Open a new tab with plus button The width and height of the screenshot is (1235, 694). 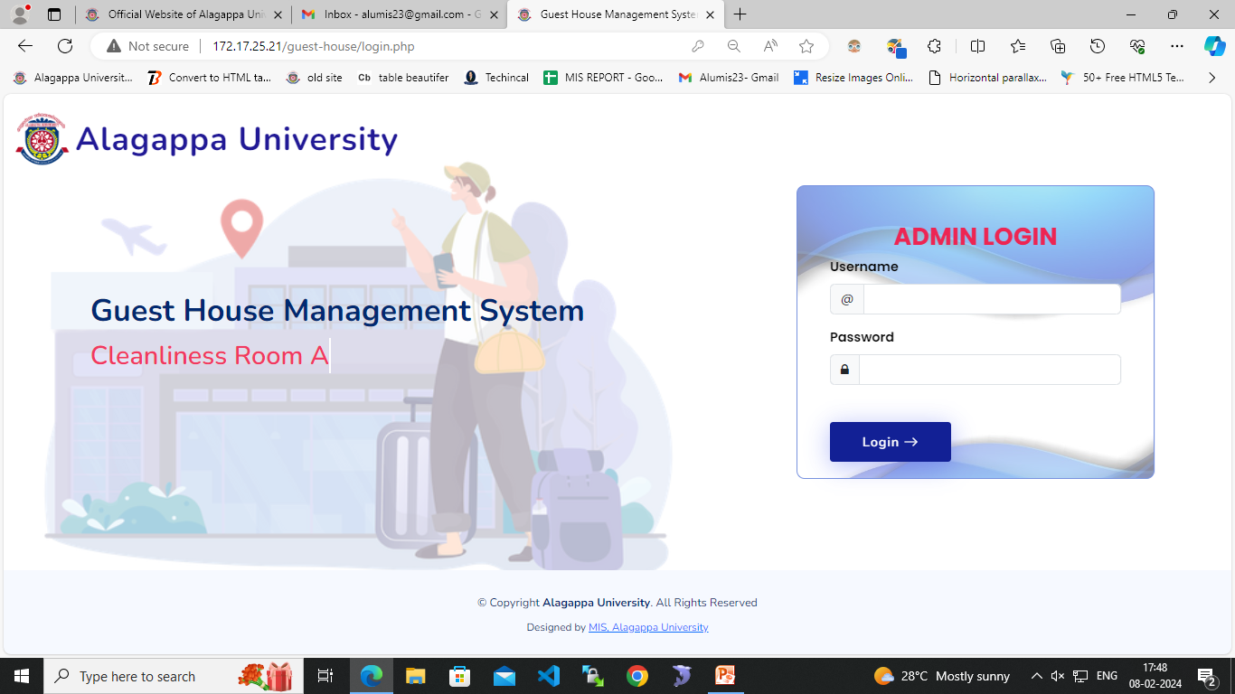[740, 14]
